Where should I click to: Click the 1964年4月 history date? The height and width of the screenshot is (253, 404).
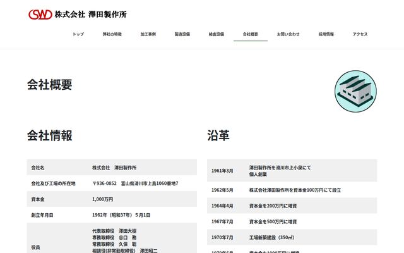[x=222, y=206]
